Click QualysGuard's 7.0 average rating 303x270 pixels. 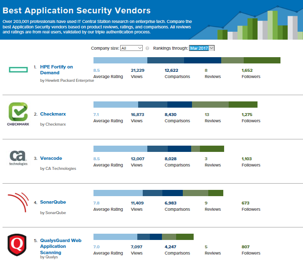click(96, 247)
